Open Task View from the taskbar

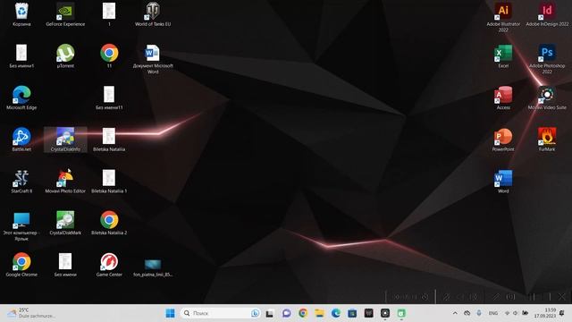tap(270, 313)
